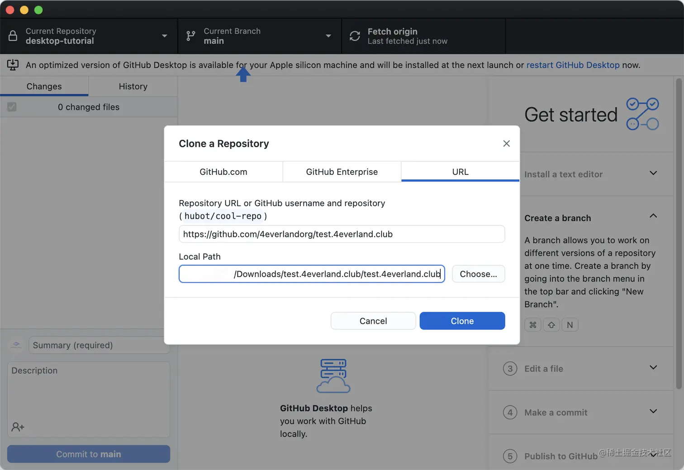Click step 4 number circle
684x470 pixels.
tap(510, 413)
